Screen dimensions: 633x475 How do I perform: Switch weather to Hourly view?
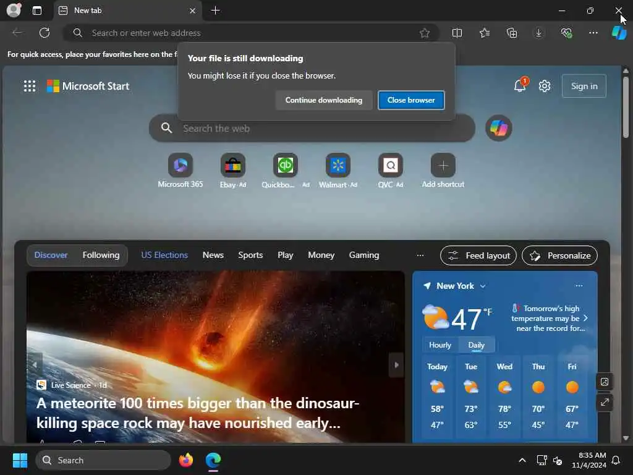pyautogui.click(x=440, y=345)
